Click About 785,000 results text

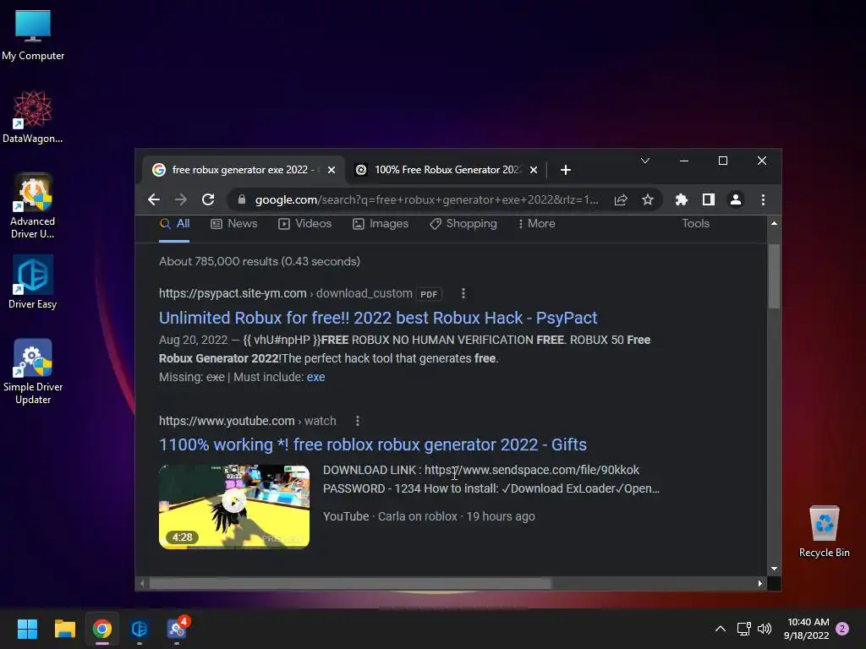click(260, 262)
